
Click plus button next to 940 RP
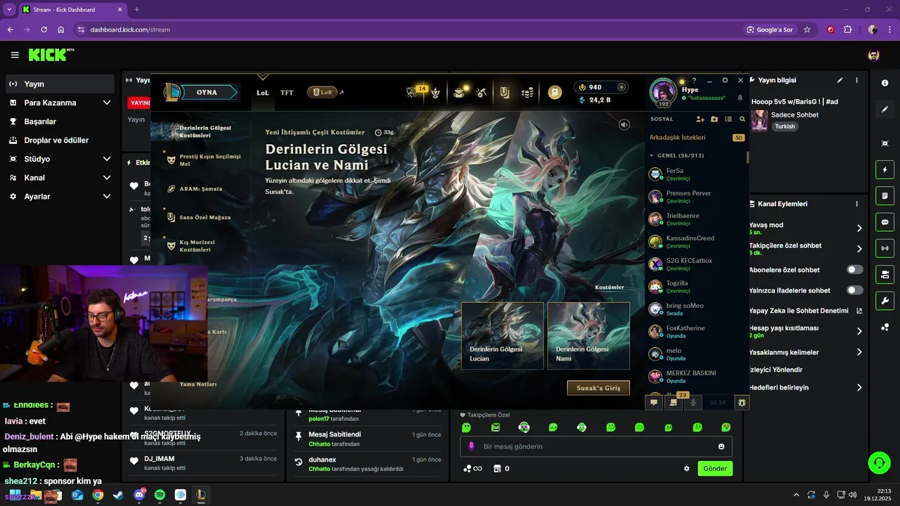(622, 87)
